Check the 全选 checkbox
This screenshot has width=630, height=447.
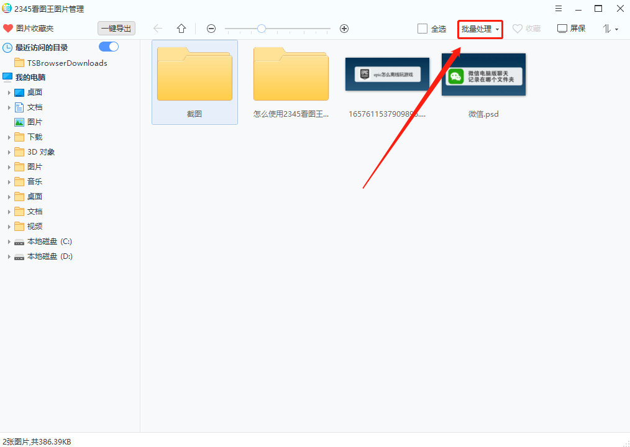click(x=422, y=29)
